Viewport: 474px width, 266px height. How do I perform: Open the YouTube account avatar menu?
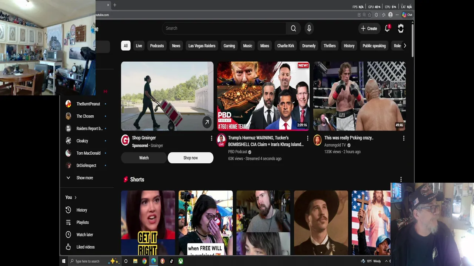pyautogui.click(x=401, y=28)
